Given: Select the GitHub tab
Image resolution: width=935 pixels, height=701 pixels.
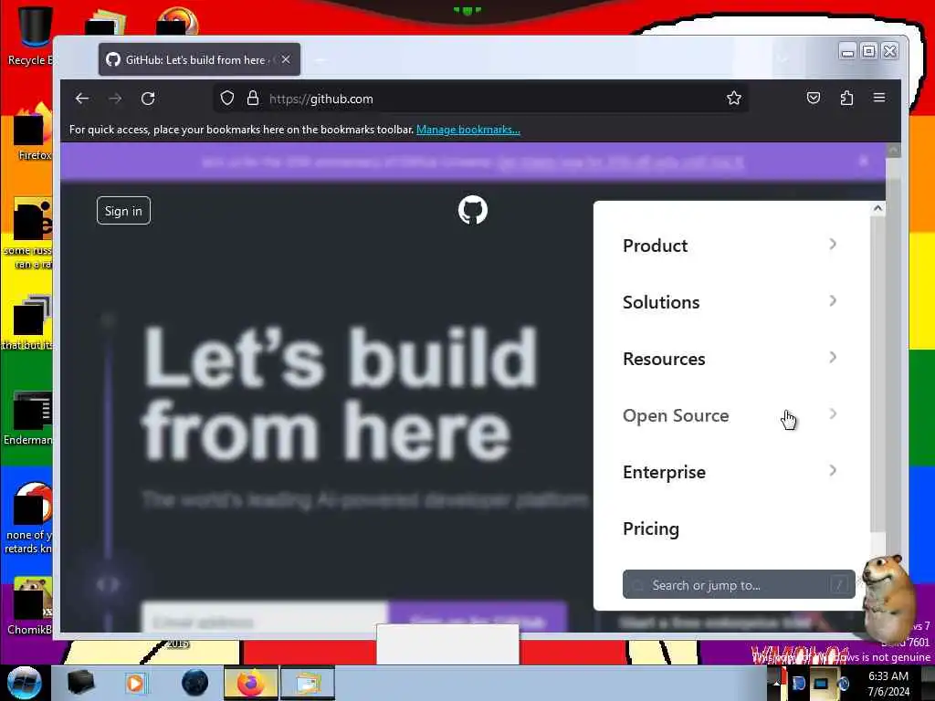Looking at the screenshot, I should (199, 59).
